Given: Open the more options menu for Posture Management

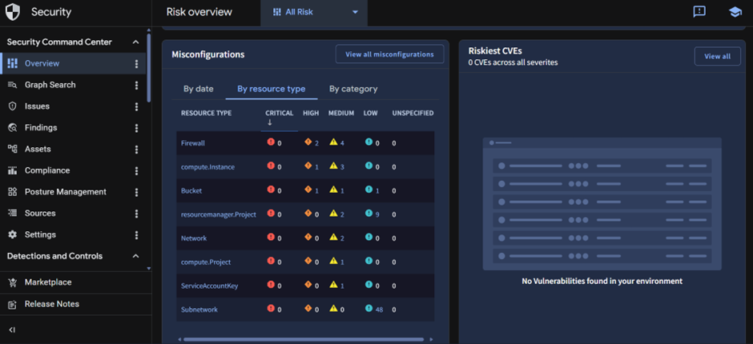Looking at the screenshot, I should point(136,192).
